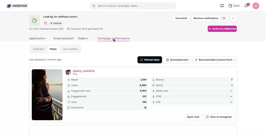This screenshot has height=135, width=266.
Task: Select the Just content sub-tab
Action: (70, 49)
